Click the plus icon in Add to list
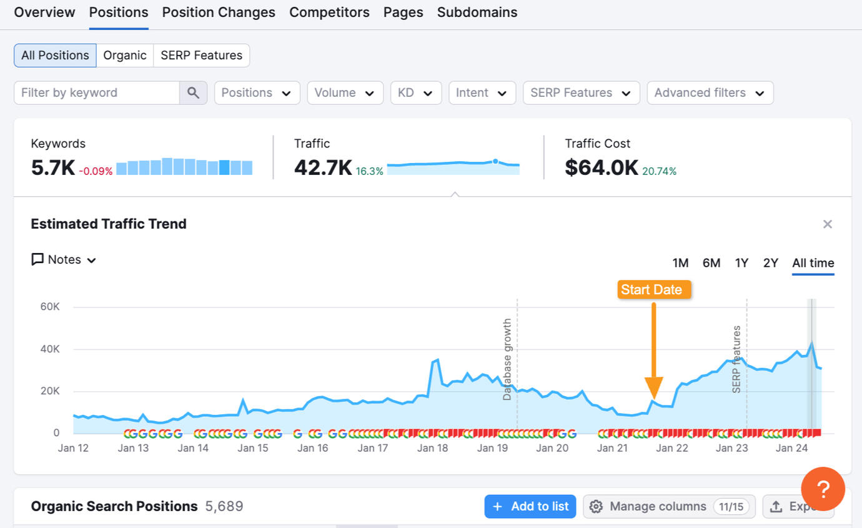The height and width of the screenshot is (528, 862). click(497, 507)
